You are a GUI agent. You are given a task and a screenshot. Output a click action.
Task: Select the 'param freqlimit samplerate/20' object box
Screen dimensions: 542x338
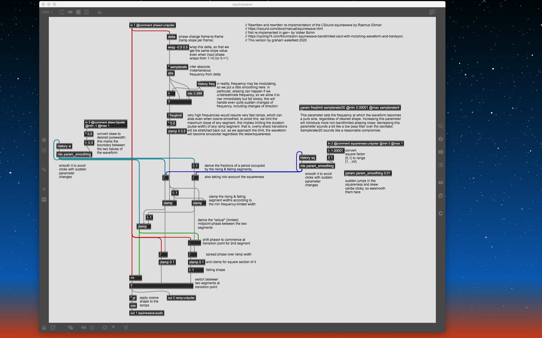click(x=350, y=108)
